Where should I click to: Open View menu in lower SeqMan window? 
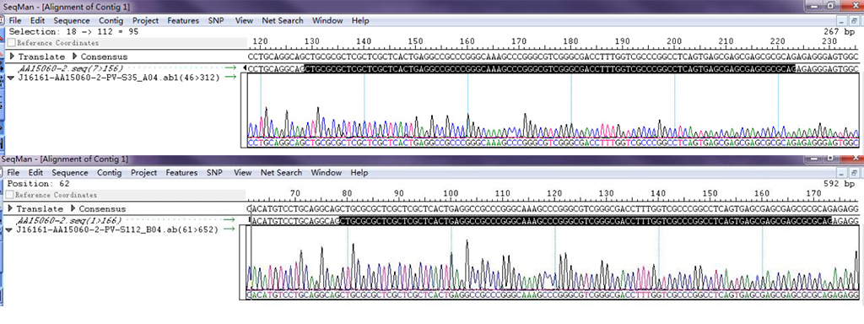pyautogui.click(x=242, y=172)
